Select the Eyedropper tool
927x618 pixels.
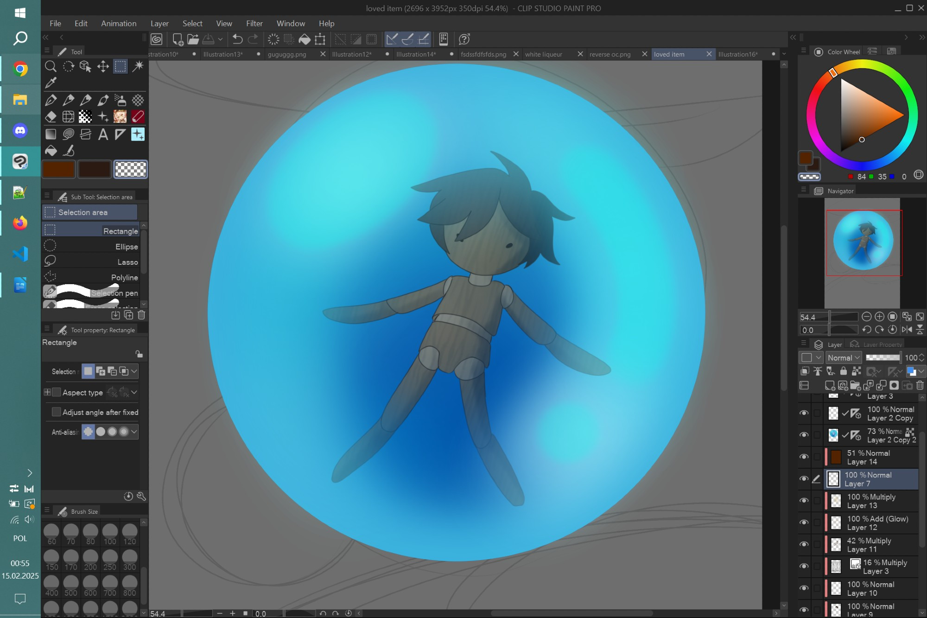[x=51, y=83]
